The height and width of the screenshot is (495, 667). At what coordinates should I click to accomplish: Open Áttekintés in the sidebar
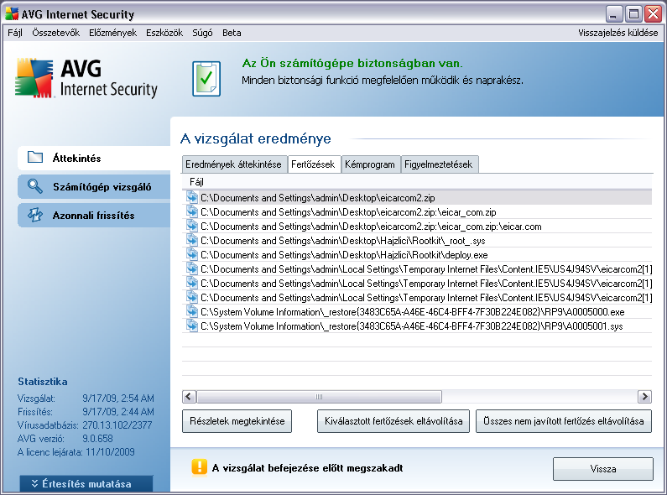pos(94,158)
